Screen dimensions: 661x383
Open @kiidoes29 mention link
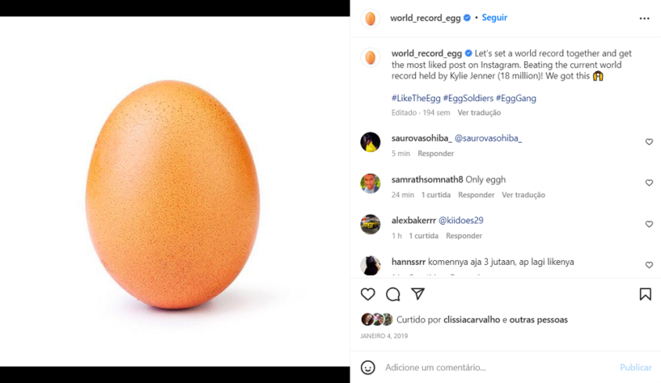point(461,220)
